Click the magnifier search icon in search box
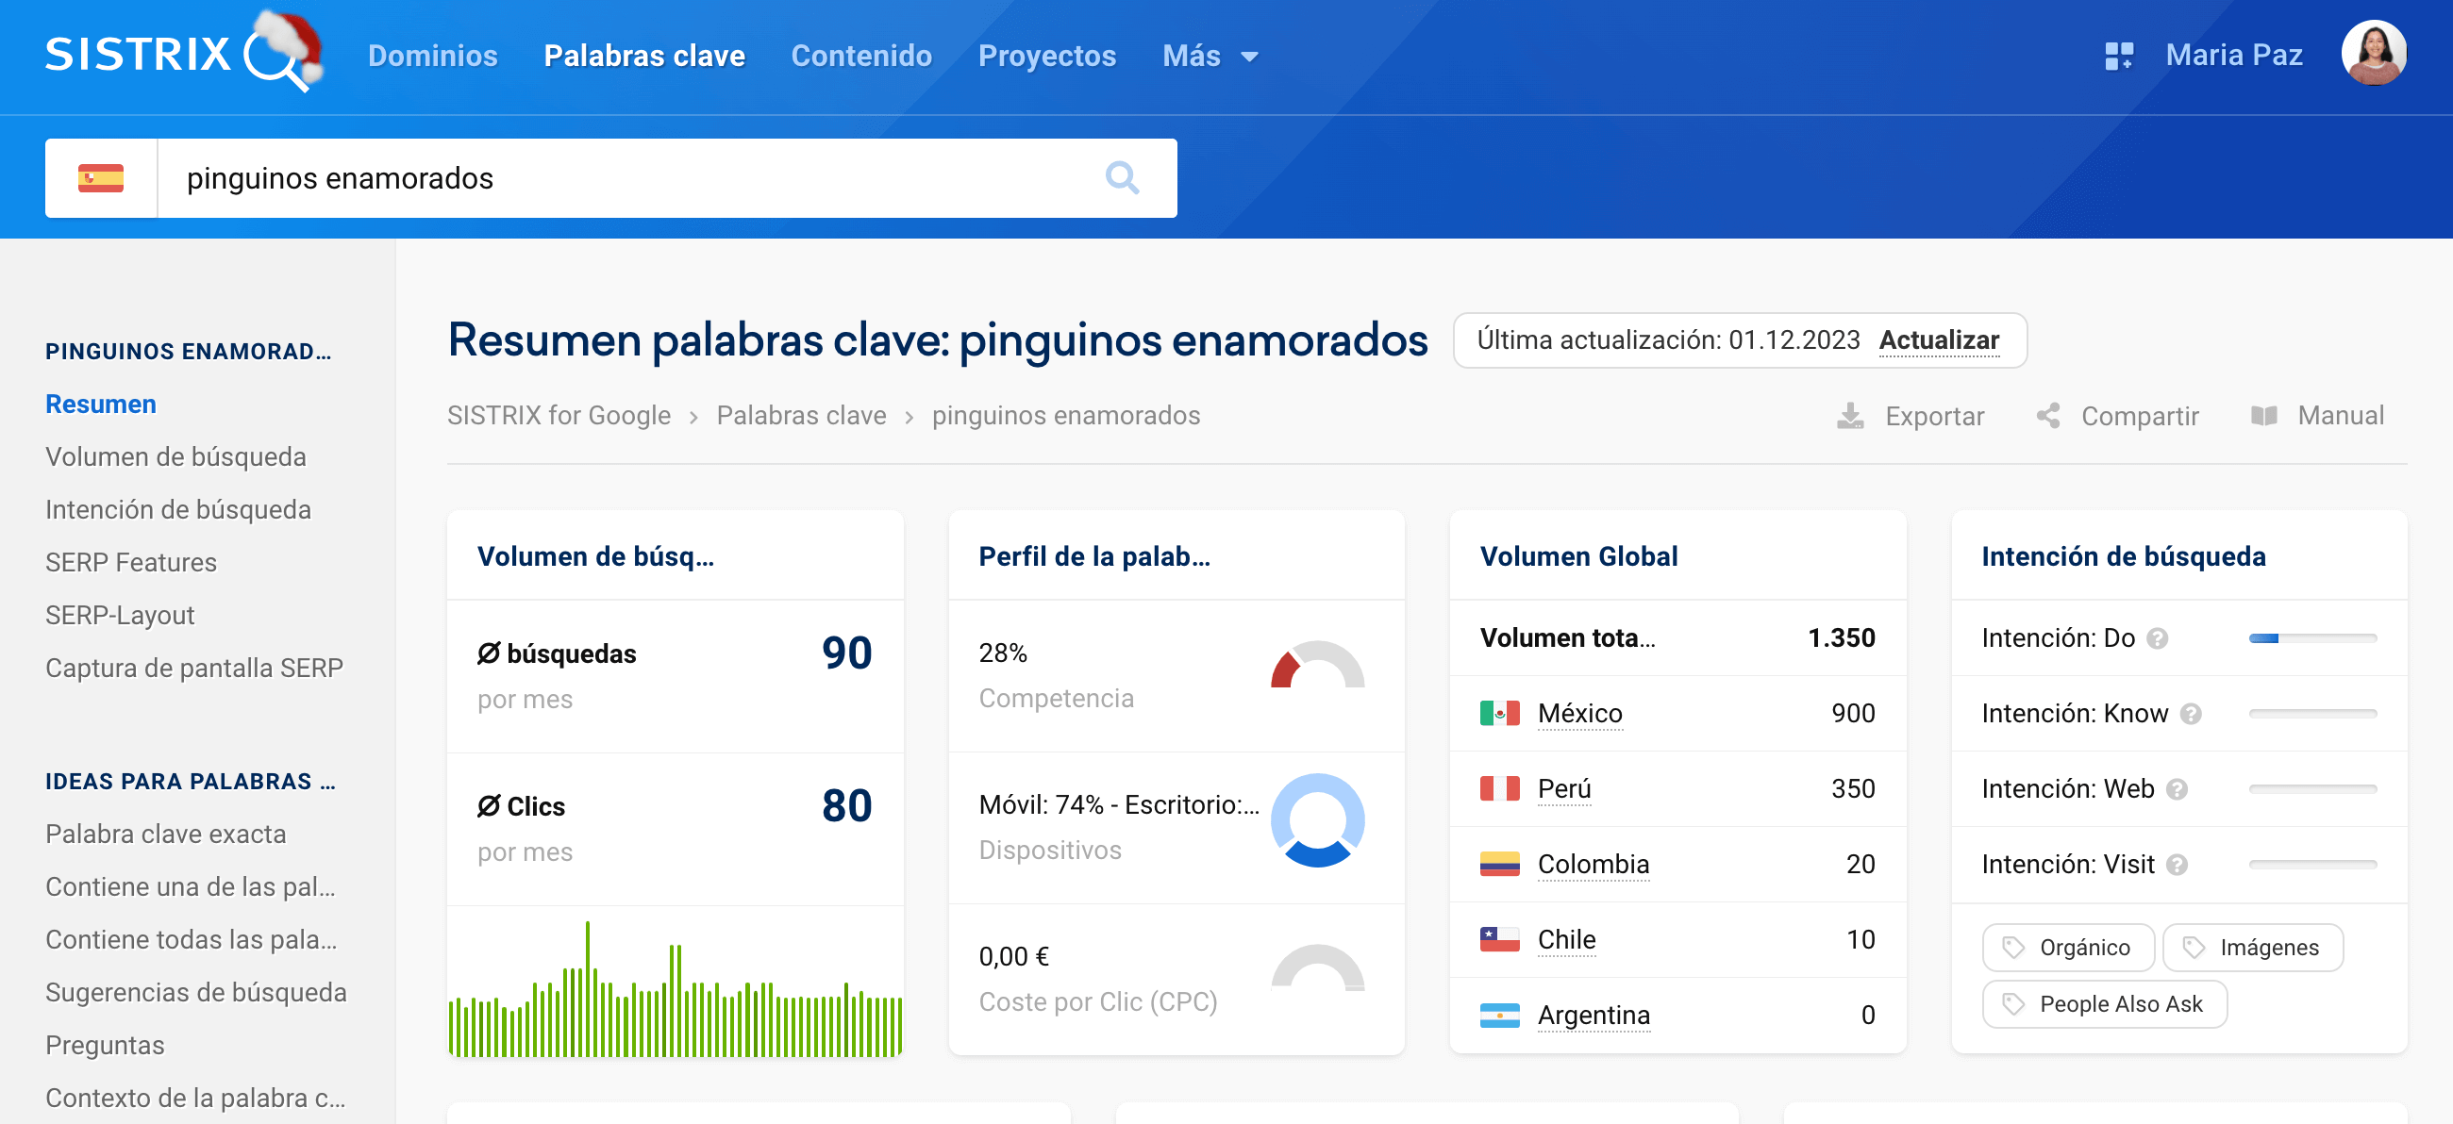2453x1124 pixels. tap(1122, 178)
